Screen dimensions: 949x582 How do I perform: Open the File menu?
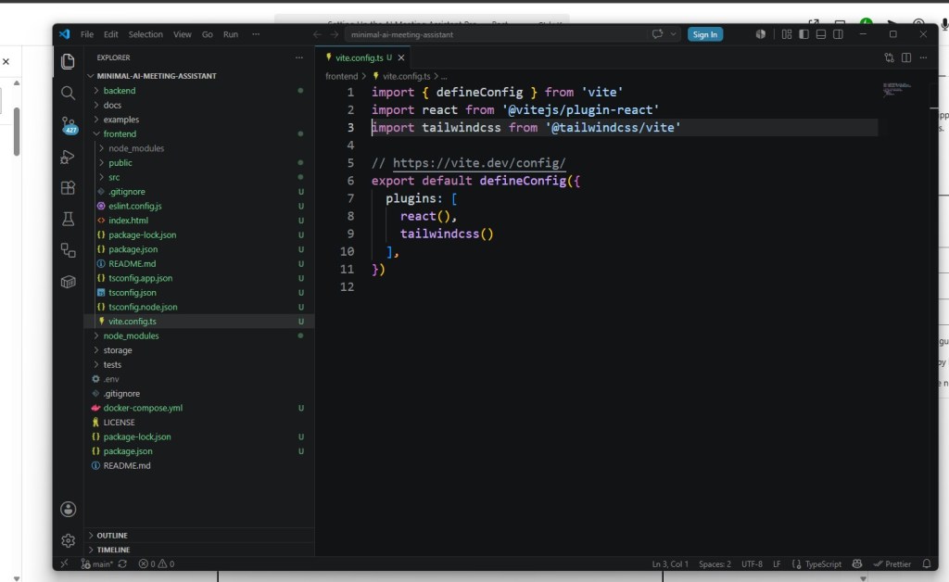point(87,34)
